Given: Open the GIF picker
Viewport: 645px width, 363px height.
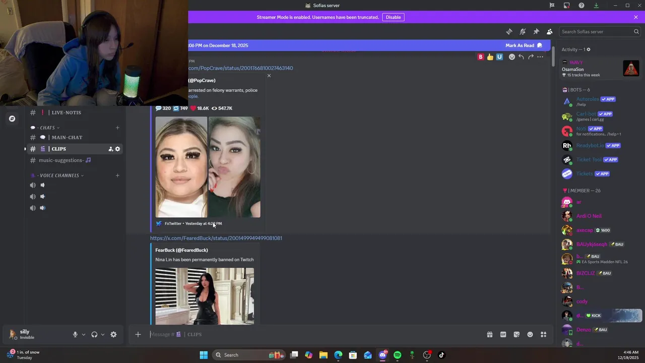Looking at the screenshot, I should (x=503, y=334).
